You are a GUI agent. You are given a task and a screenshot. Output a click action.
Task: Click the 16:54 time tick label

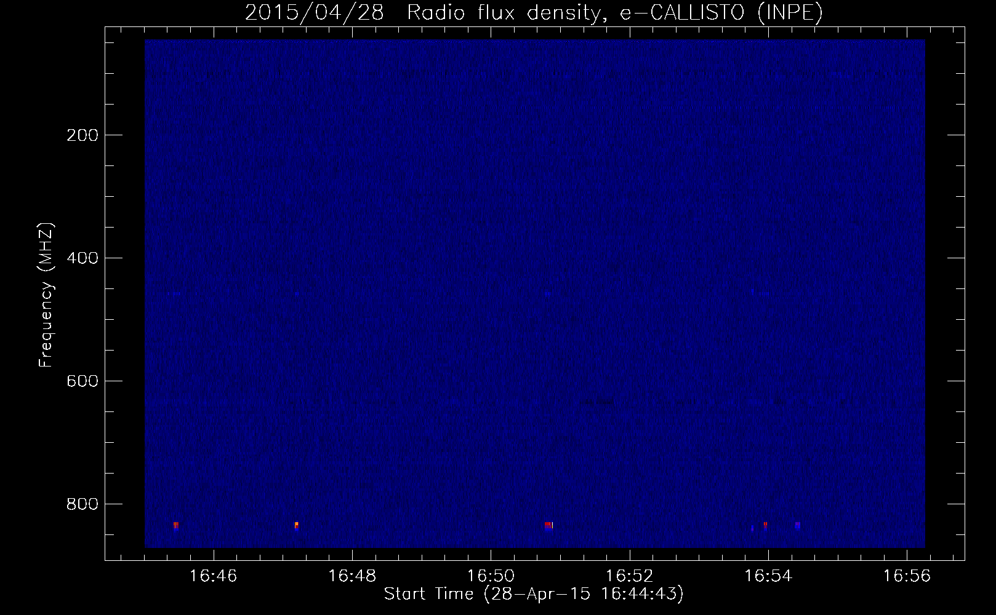click(x=768, y=576)
